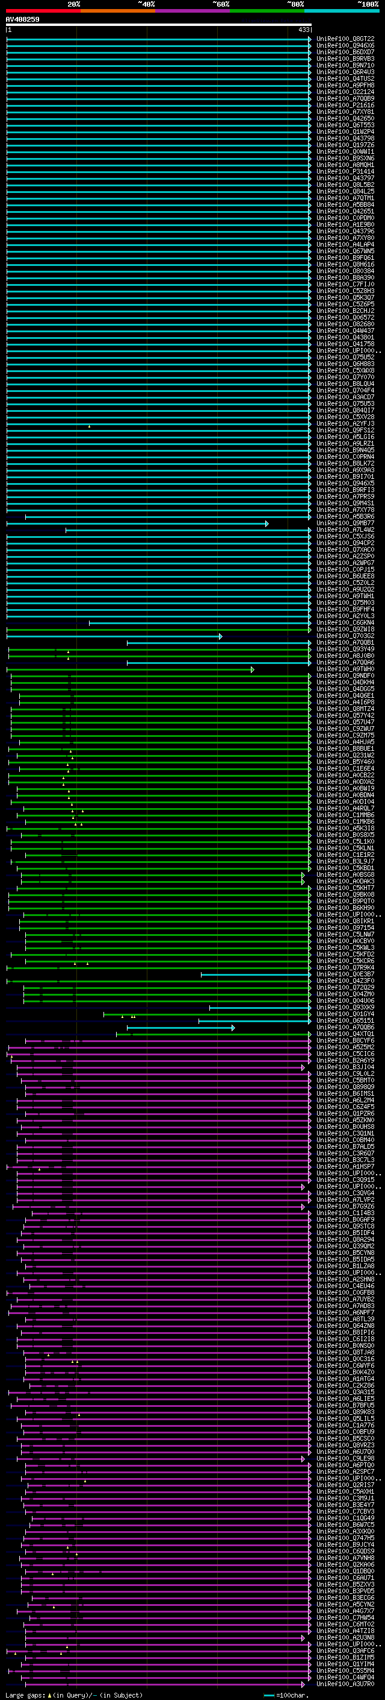Click the UniRef100_C4WFQ4 label
This screenshot has width=385, height=1700.
pos(345,1678)
